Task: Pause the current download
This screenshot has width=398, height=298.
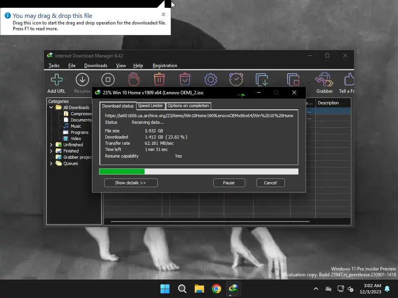Action: (x=229, y=183)
